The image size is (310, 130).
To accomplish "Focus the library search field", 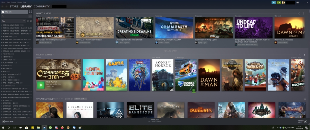I will click(14, 16).
